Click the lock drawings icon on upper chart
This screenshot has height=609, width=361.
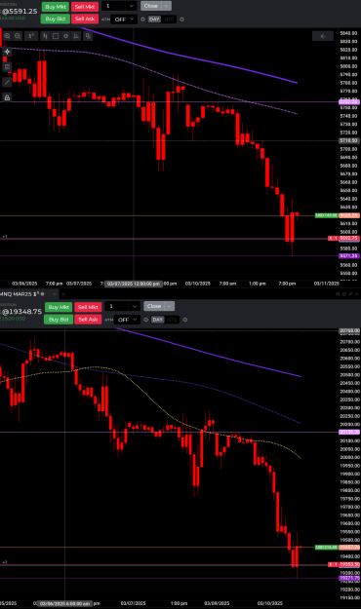[7, 97]
